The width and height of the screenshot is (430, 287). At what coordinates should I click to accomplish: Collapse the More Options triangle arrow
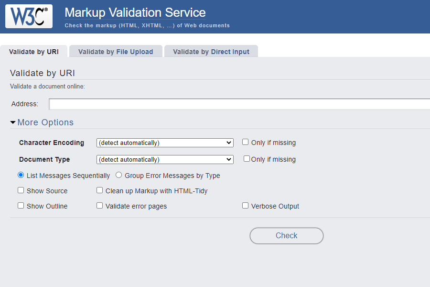(13, 122)
